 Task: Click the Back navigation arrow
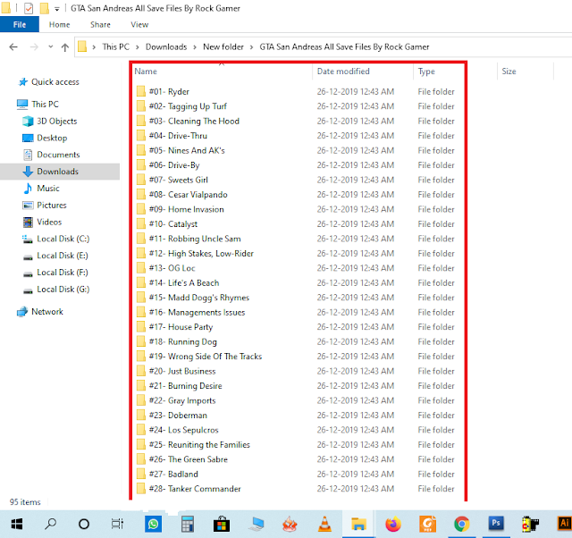click(13, 47)
